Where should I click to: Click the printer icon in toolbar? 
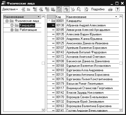pyautogui.click(x=110, y=9)
